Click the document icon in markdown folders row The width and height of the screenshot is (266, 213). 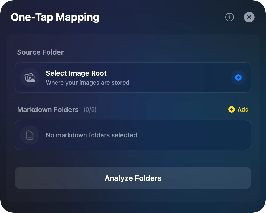(30, 135)
